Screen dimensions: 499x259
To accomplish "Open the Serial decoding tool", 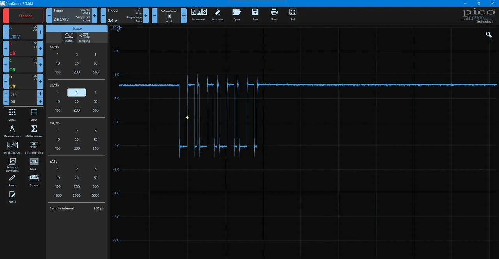I will click(x=34, y=147).
